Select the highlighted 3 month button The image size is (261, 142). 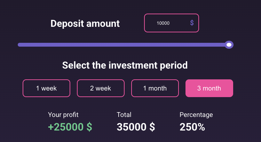(209, 88)
